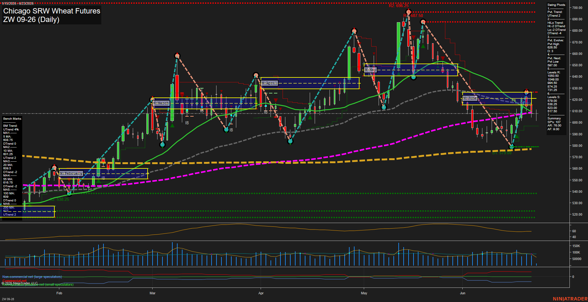Click the 'R1: 687.50' resistance label
This screenshot has width=588, height=302.
coord(413,15)
